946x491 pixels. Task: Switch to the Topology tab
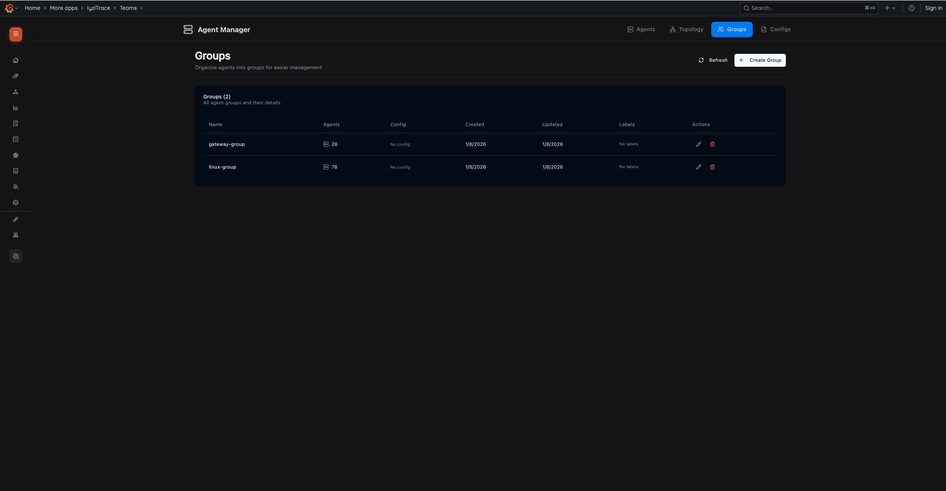[686, 30]
